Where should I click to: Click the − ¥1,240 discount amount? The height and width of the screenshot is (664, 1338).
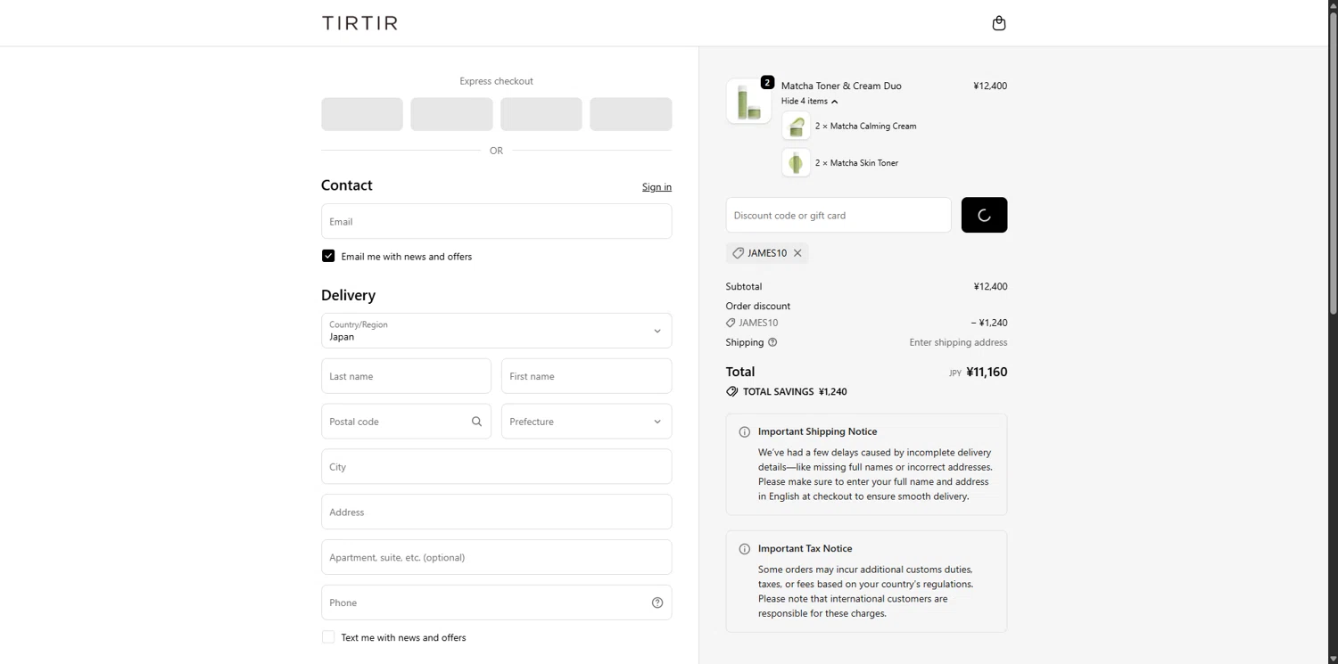tap(989, 323)
